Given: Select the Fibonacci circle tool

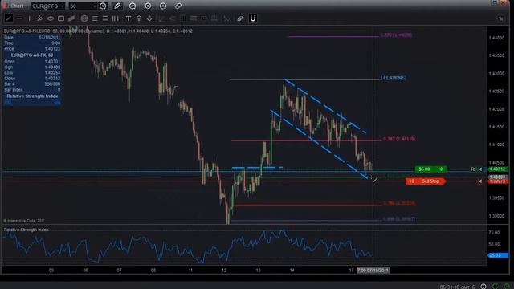Looking at the screenshot, I should [x=84, y=18].
